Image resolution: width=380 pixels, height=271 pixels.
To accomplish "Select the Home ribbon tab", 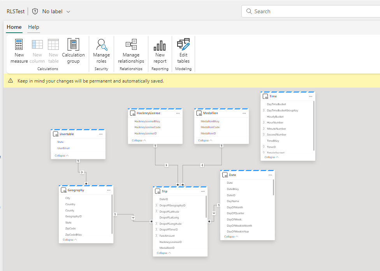I will click(x=14, y=27).
